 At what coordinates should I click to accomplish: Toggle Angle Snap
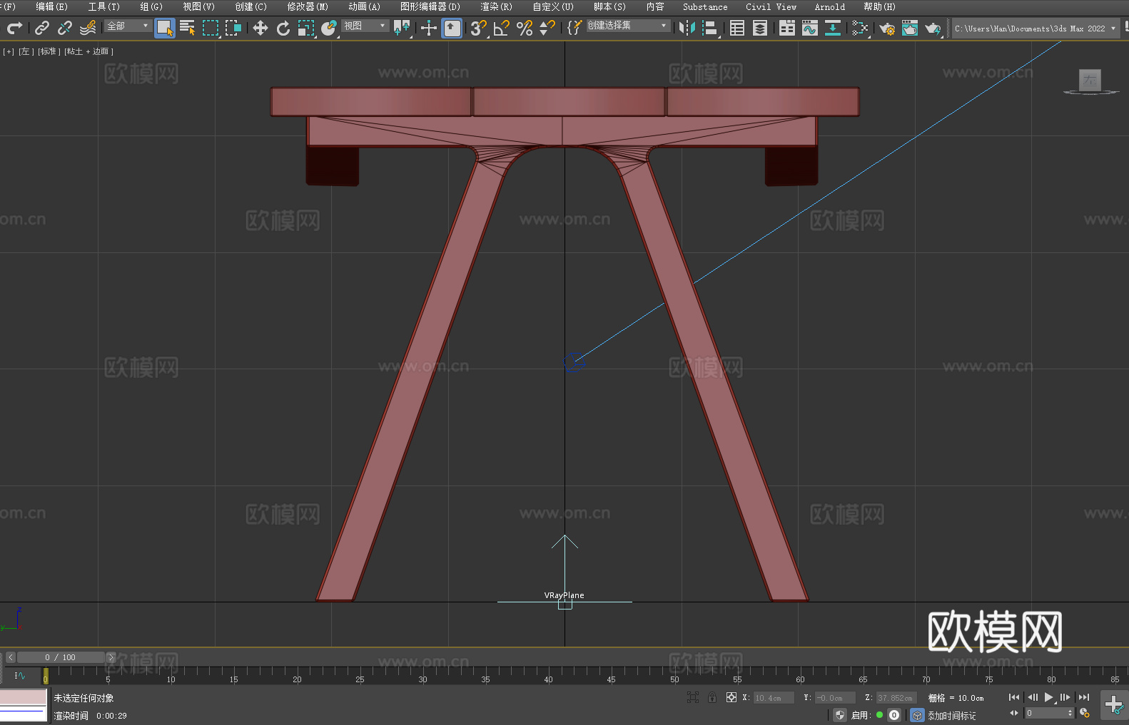pos(502,28)
